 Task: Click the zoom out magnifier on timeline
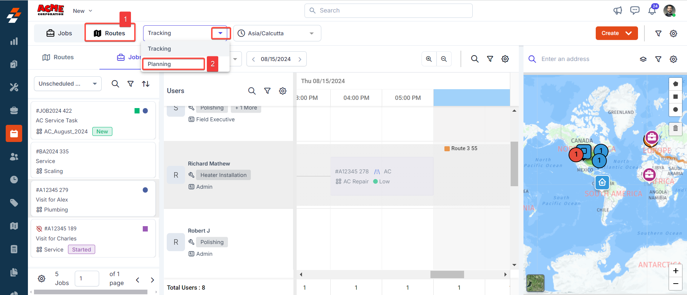pos(444,59)
